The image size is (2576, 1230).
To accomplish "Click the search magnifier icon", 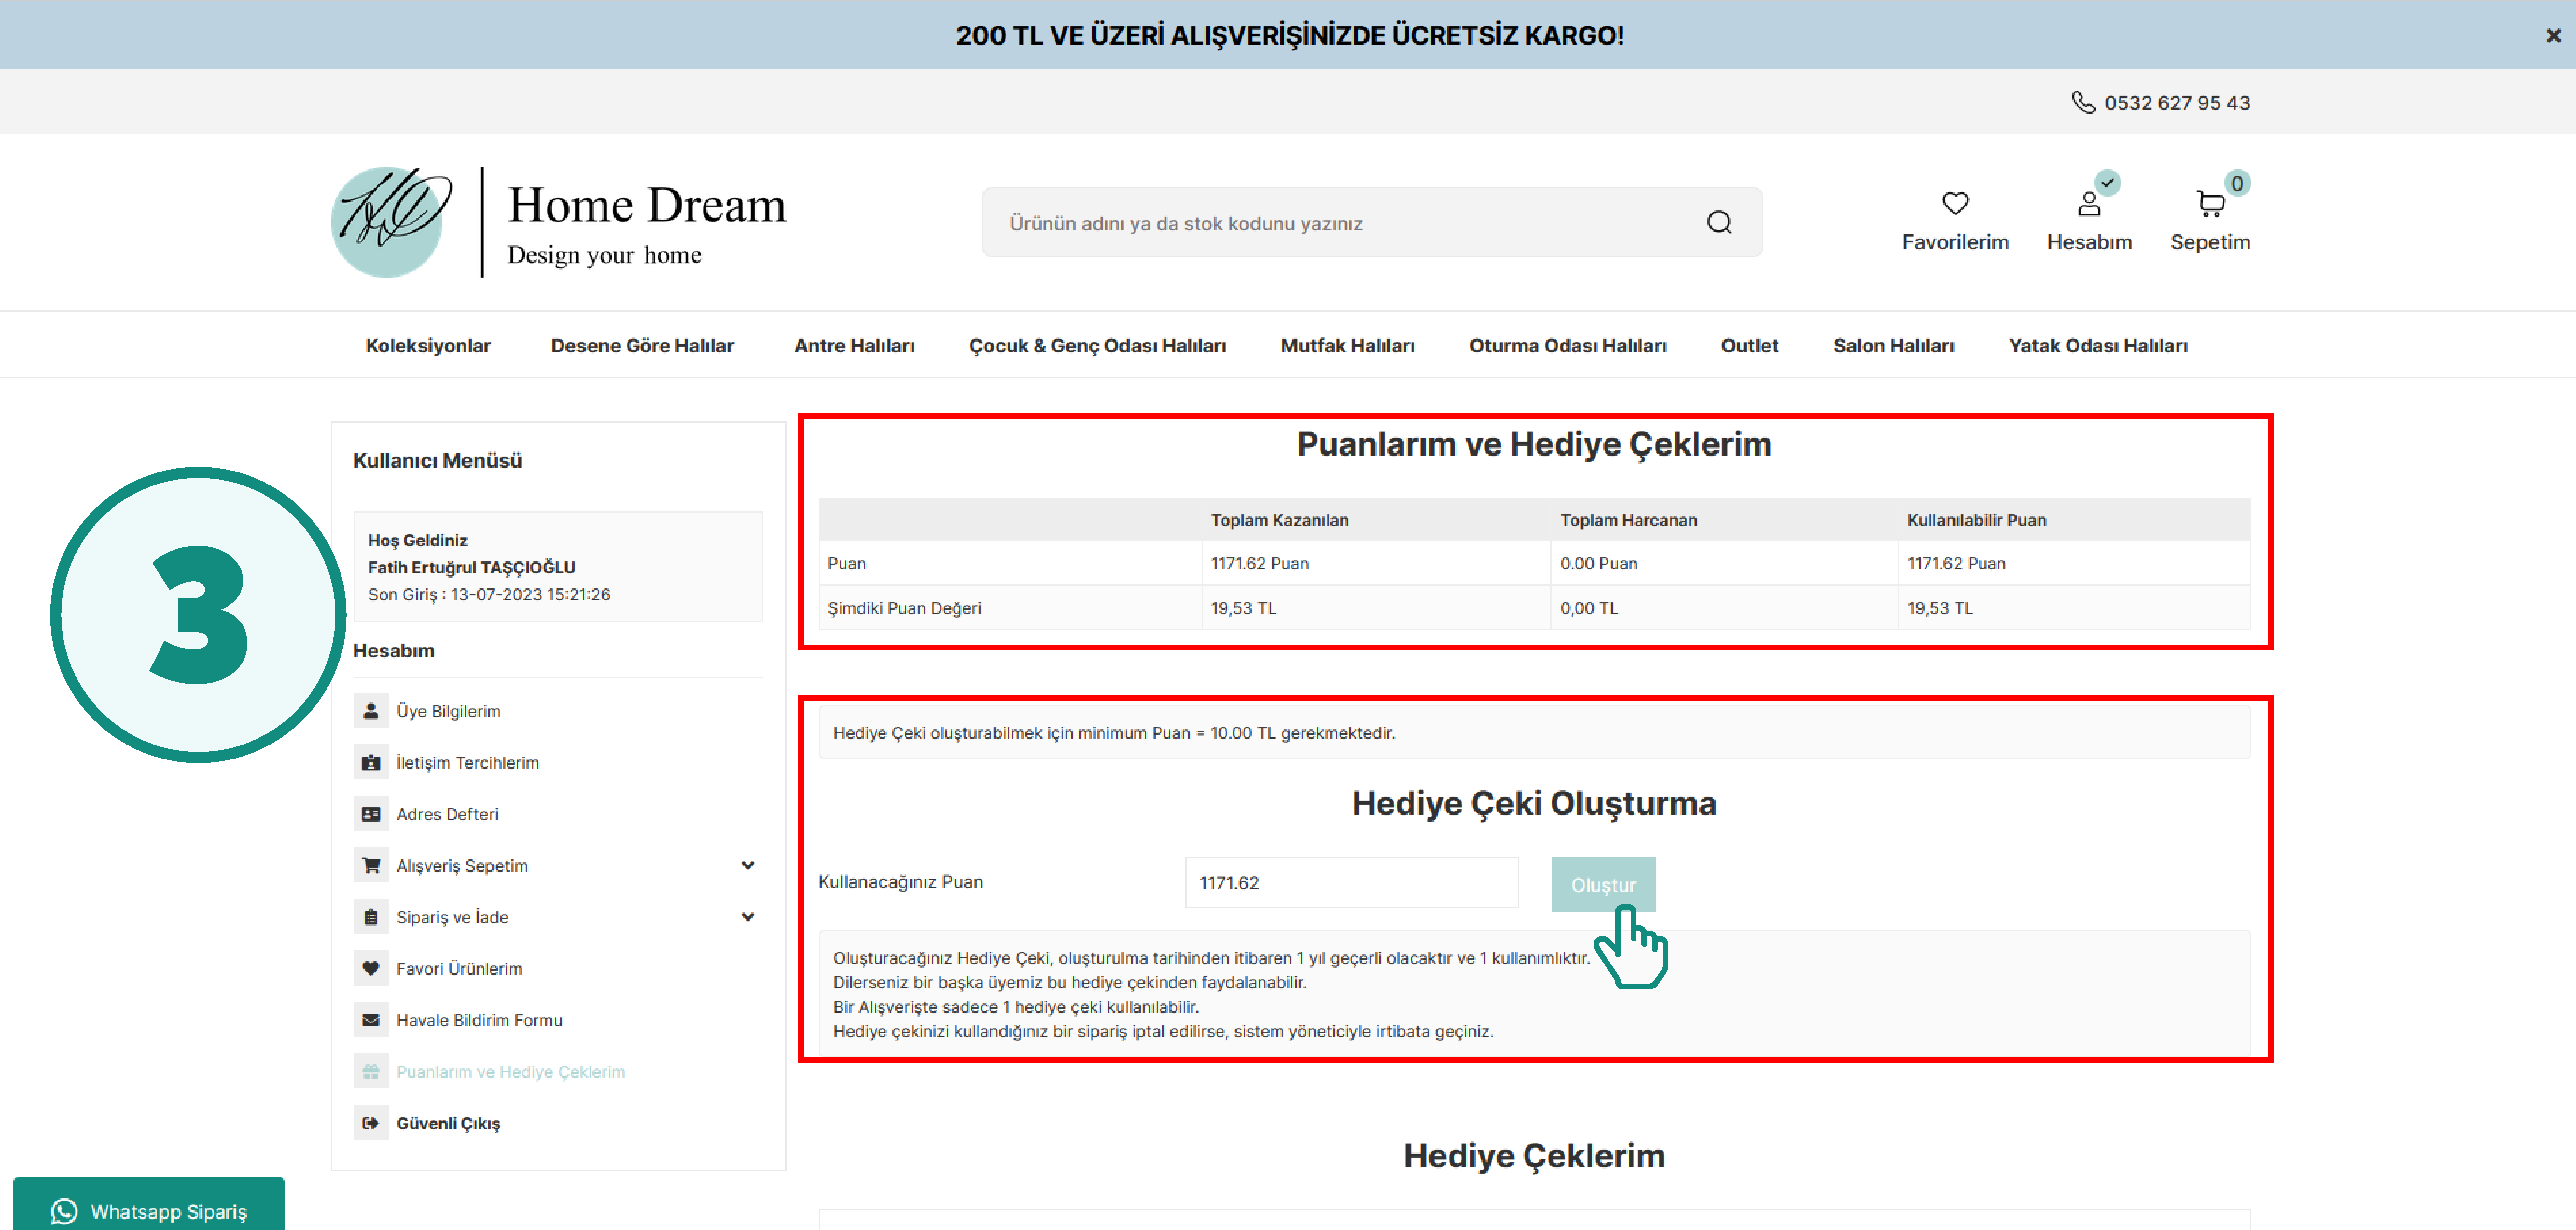I will pos(1719,222).
